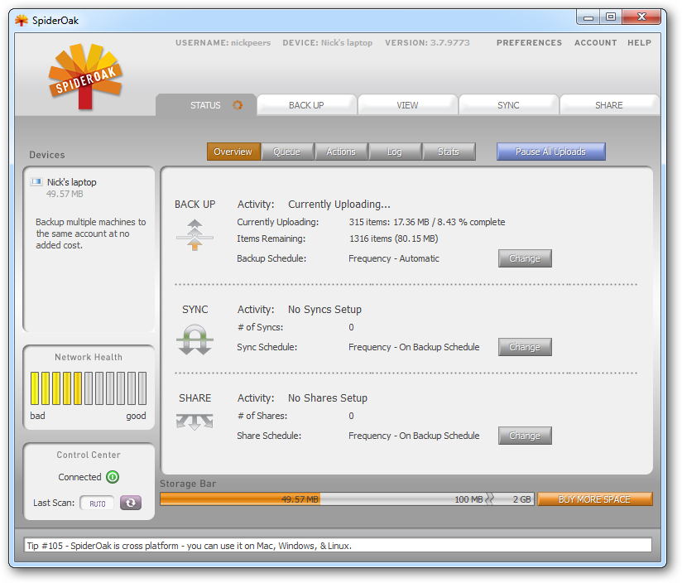
Task: Click the Sync arch arrows icon
Action: 195,340
